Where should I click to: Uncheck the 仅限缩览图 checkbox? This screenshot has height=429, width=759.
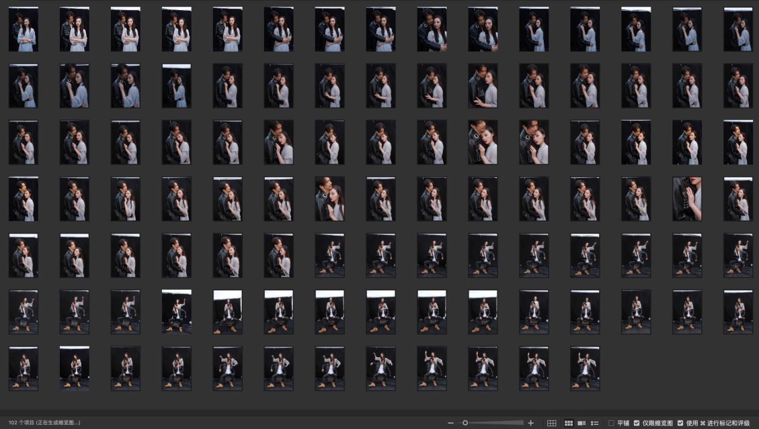(x=636, y=423)
